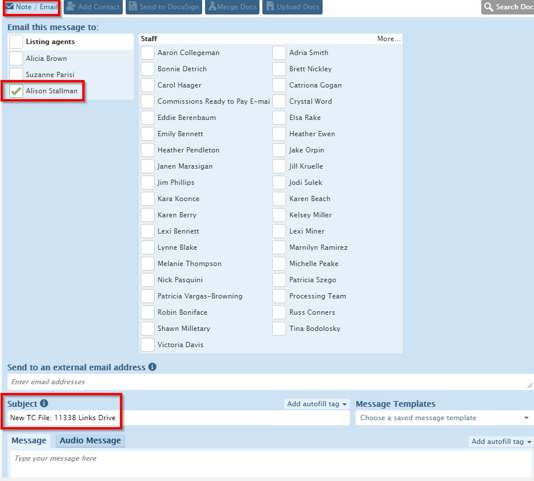Screen dimensions: 534x481
Task: Check the Victoria Davis checkbox
Action: click(148, 345)
